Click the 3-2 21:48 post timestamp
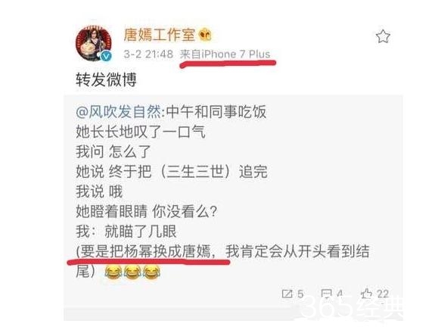This screenshot has height=336, width=441. tap(148, 54)
